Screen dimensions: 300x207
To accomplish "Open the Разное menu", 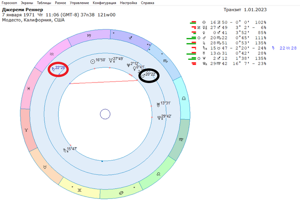I will click(x=60, y=3).
